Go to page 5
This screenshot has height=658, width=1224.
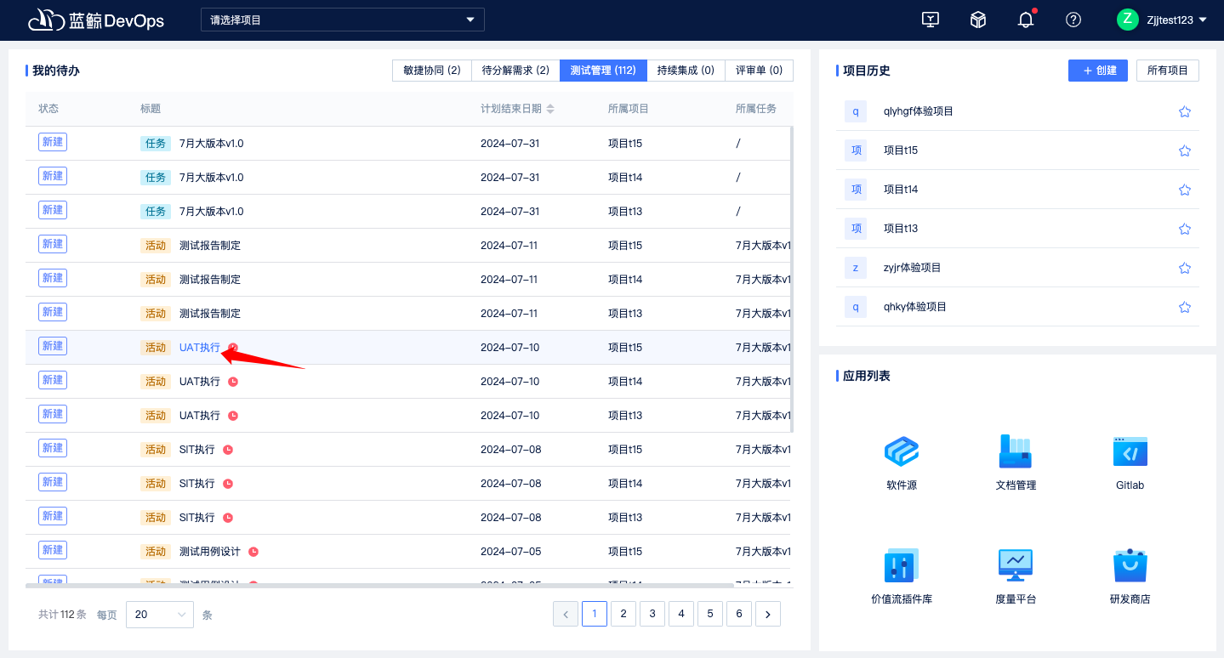pos(710,614)
